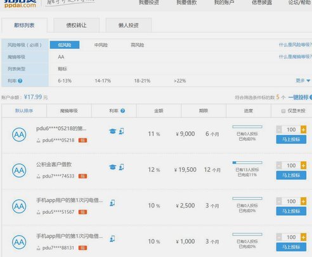Select AA rating filter
The image size is (312, 257).
[61, 57]
